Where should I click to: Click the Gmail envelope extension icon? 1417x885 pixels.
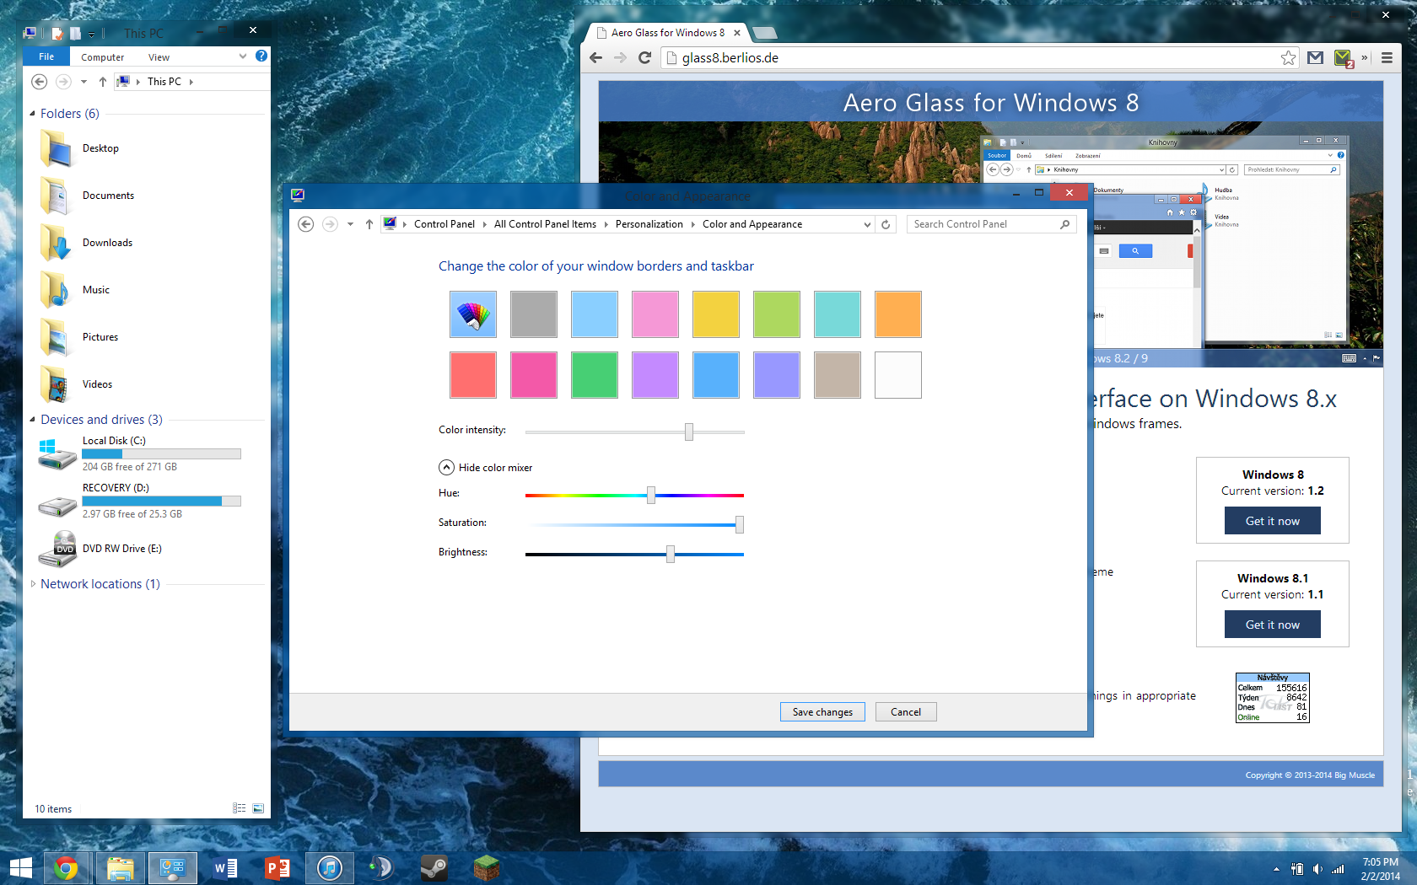point(1315,57)
